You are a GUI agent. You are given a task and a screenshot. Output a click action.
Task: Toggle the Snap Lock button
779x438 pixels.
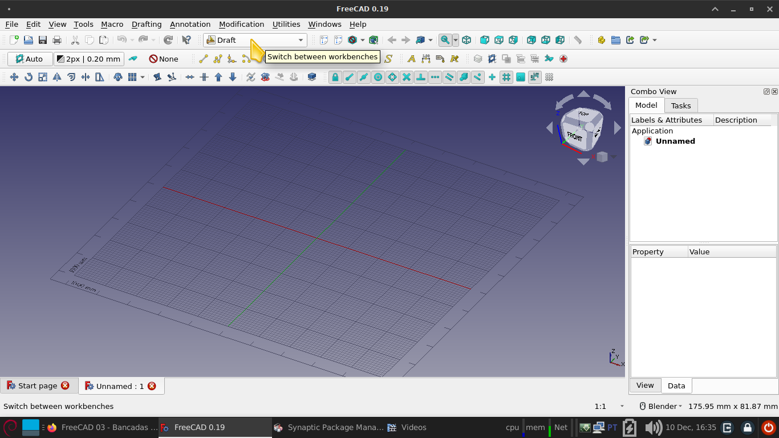(335, 77)
